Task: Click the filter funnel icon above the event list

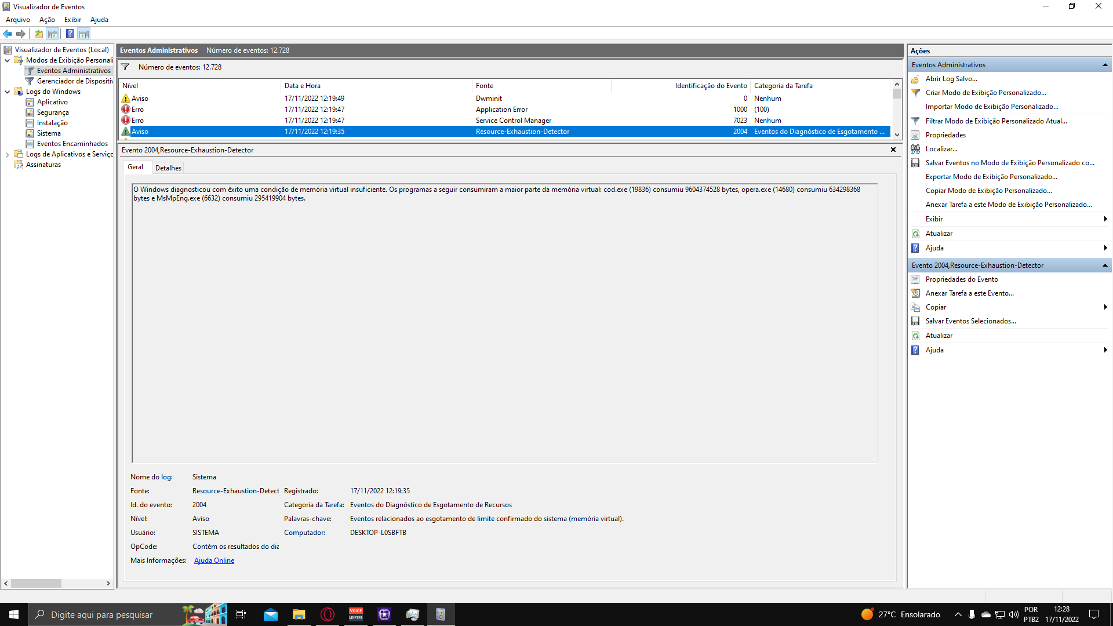Action: (x=125, y=67)
